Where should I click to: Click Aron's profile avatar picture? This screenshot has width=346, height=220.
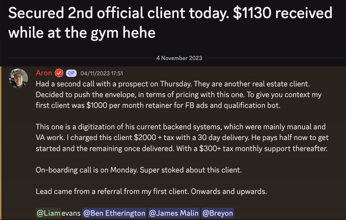(18, 78)
